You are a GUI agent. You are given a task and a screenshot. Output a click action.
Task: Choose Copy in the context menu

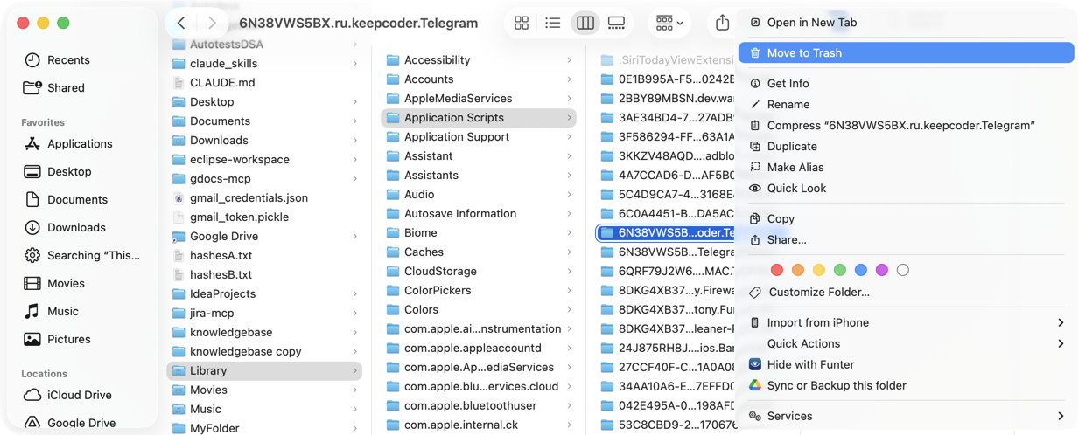(906, 219)
